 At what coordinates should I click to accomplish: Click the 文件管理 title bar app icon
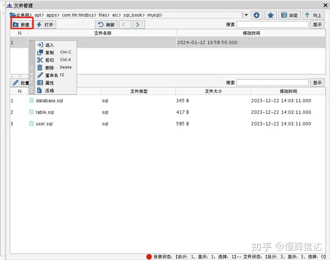point(10,5)
